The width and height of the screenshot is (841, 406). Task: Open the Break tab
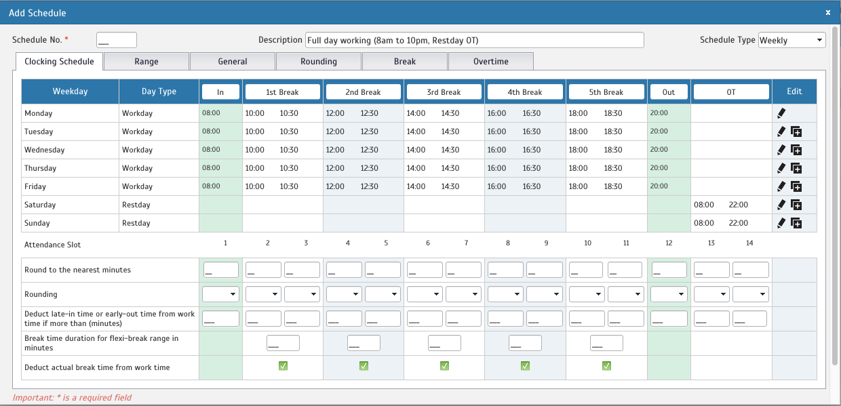click(x=405, y=62)
